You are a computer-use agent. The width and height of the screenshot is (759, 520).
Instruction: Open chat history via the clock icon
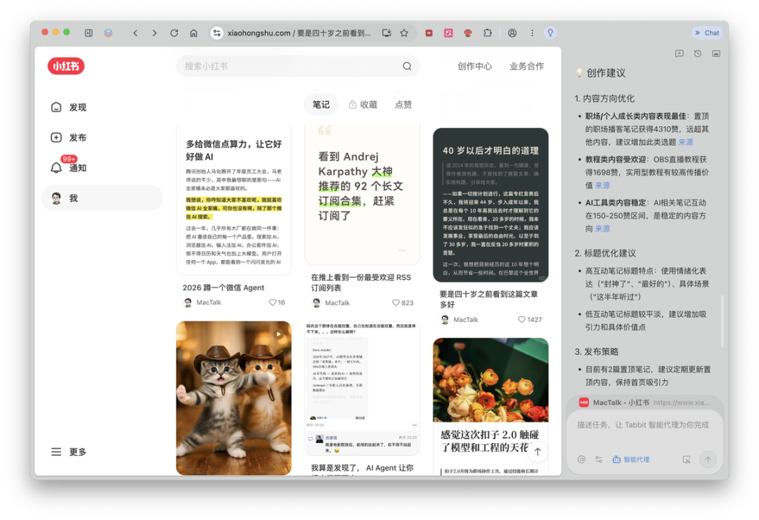(x=696, y=53)
